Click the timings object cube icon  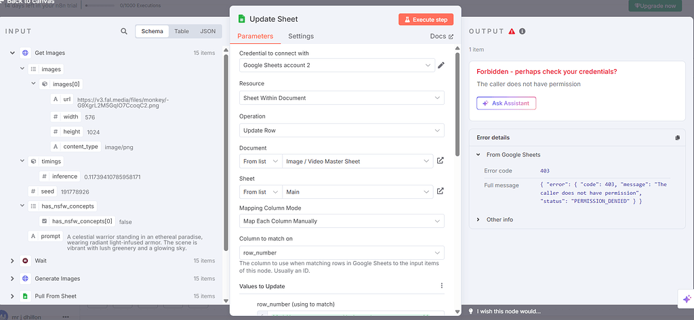34,161
